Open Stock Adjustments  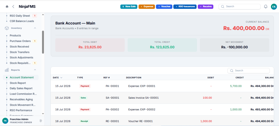tap(21, 57)
